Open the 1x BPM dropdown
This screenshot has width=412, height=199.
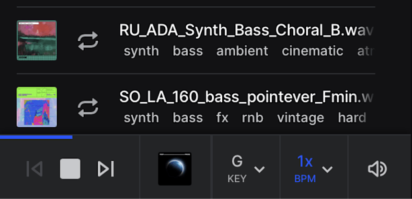pyautogui.click(x=314, y=168)
